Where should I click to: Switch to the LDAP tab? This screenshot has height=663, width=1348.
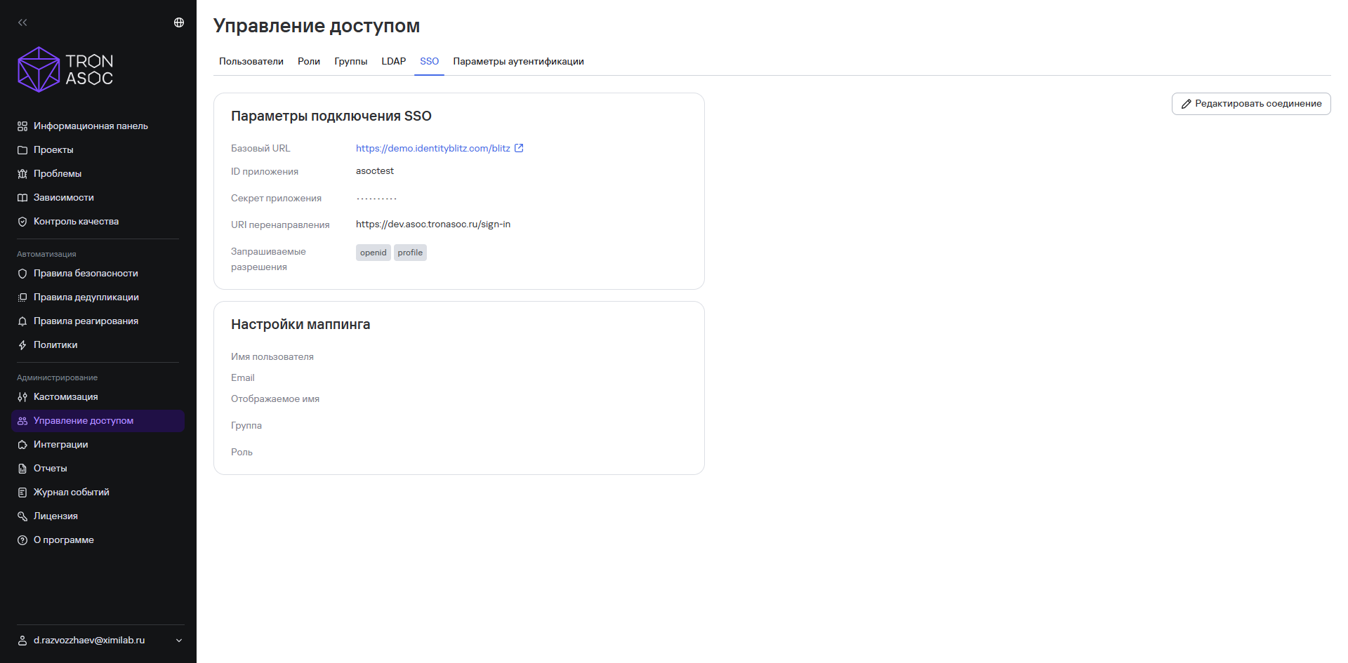tap(394, 61)
